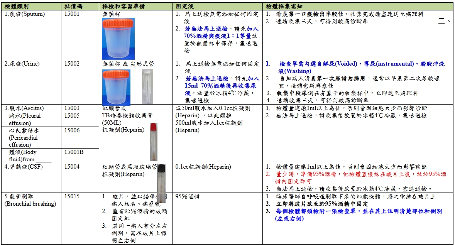This screenshot has height=245, width=455.
Task: Select the conical tube image in Urine row
Action: coord(147,86)
